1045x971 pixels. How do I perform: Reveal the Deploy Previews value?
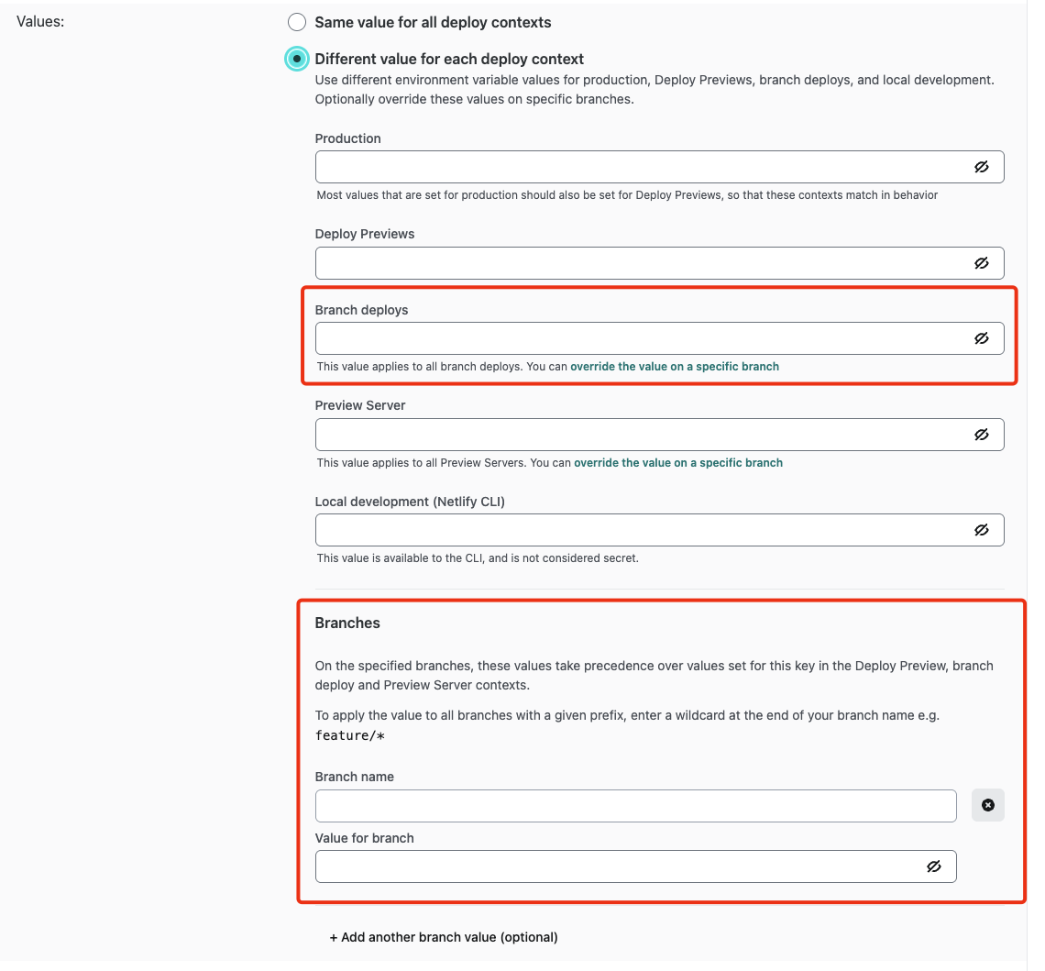coord(982,262)
